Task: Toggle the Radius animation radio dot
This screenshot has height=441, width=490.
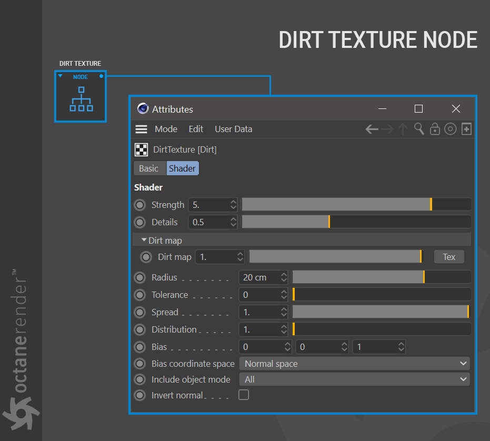Action: click(x=140, y=277)
